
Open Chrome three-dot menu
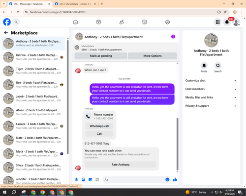click(x=242, y=12)
